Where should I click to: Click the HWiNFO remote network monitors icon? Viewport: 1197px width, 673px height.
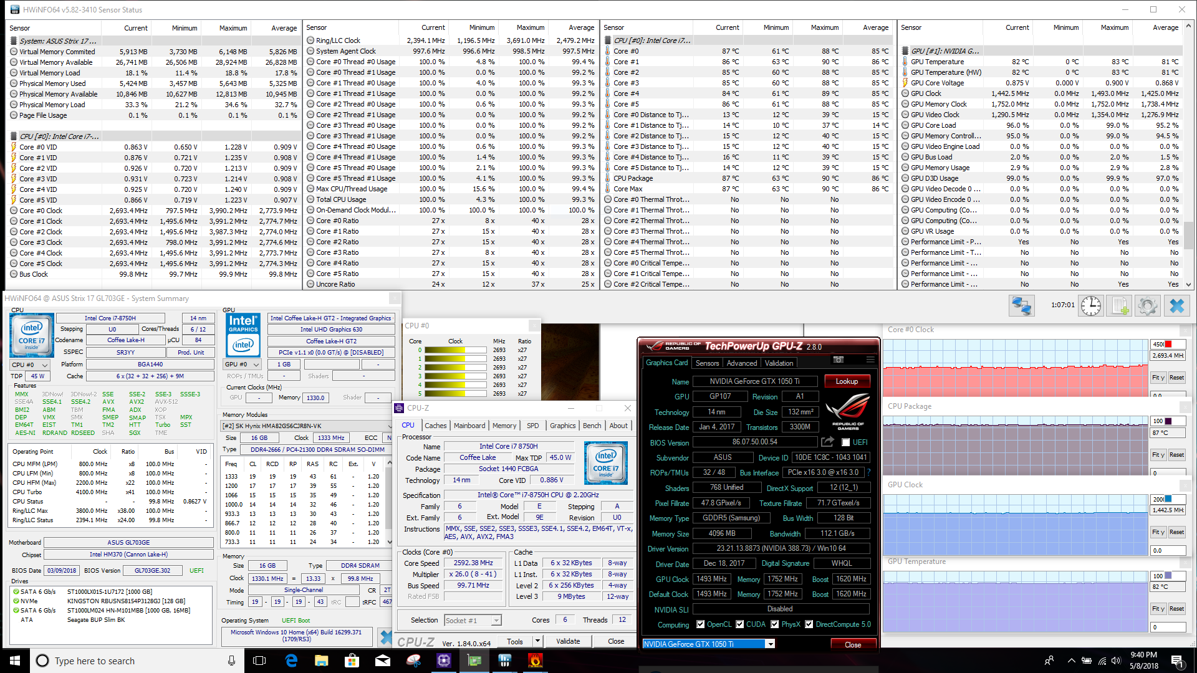(1021, 306)
